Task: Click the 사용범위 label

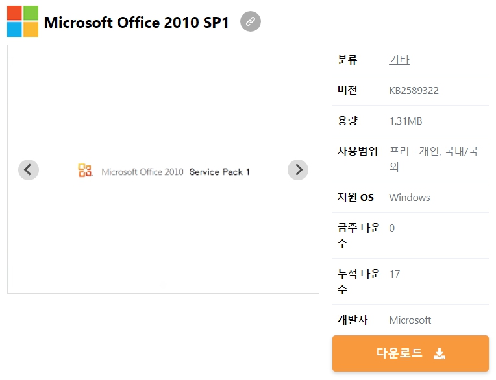Action: coord(358,151)
